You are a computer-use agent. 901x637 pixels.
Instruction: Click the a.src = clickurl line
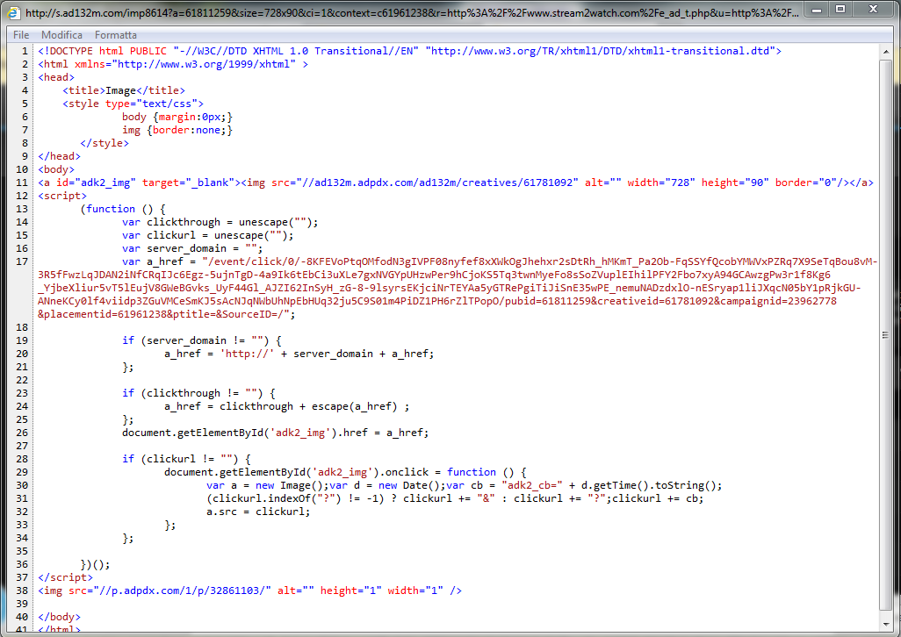point(258,512)
